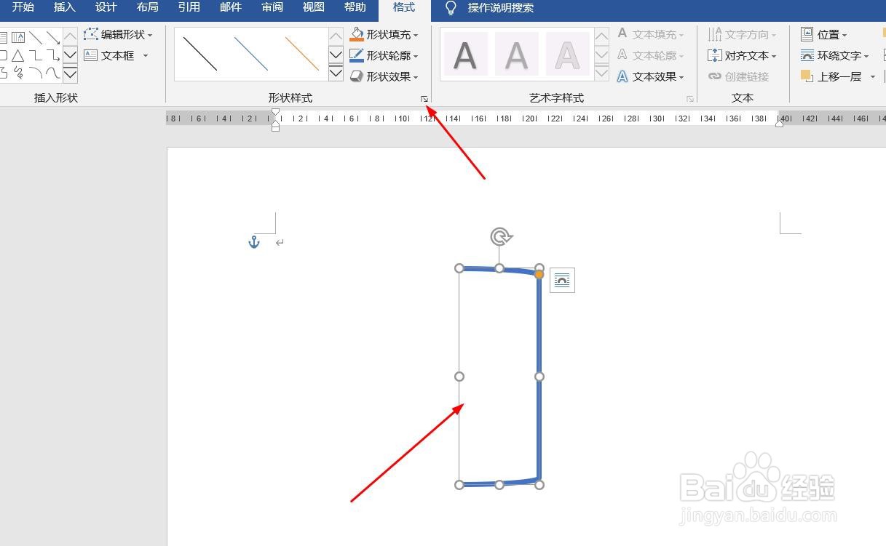Screen dimensions: 886x546
Task: Apply the third light WordArt style
Action: 568,55
